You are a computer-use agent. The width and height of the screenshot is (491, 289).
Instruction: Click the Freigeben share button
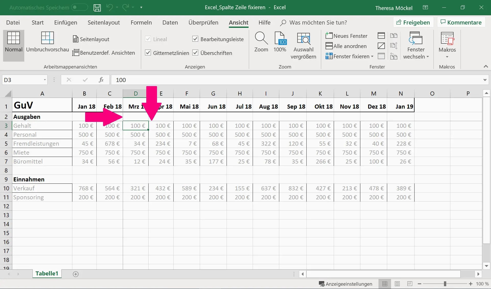[x=413, y=22]
